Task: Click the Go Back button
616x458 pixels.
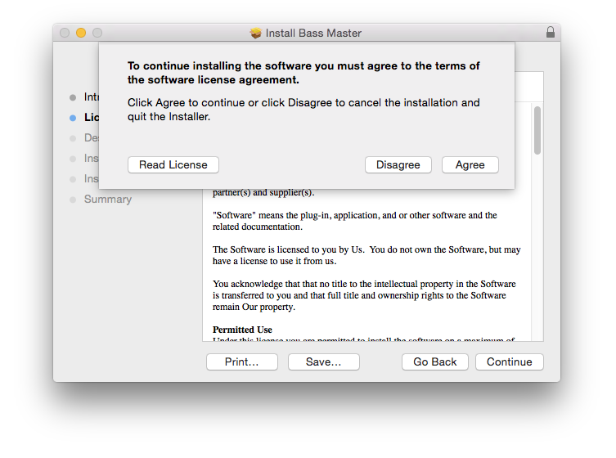Action: [435, 361]
